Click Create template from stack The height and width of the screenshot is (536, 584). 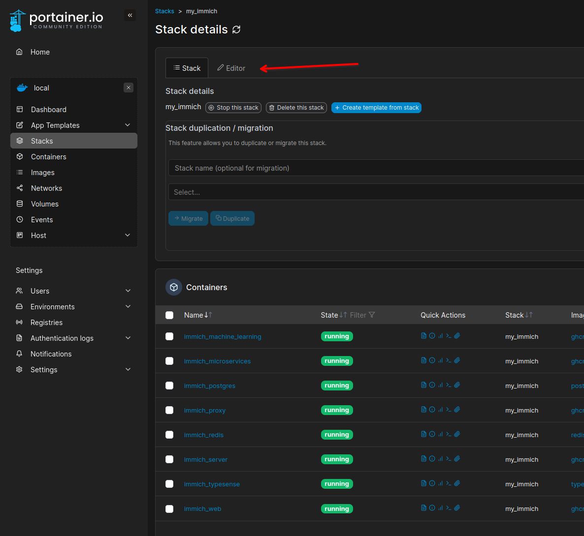376,108
